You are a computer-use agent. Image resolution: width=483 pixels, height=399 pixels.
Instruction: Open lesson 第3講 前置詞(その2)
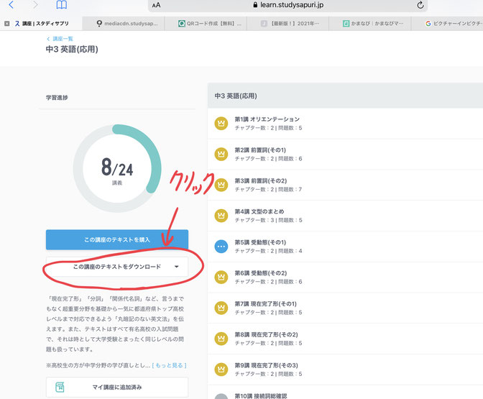click(345, 185)
